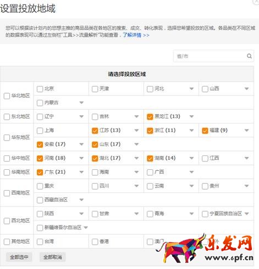The image size is (259, 269).
Task: Expand the 内蒙古 dropdown arrow
Action: click(81, 103)
